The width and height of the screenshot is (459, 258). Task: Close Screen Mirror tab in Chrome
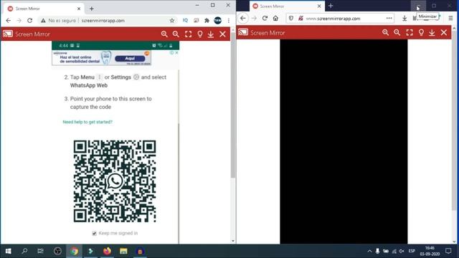[79, 9]
